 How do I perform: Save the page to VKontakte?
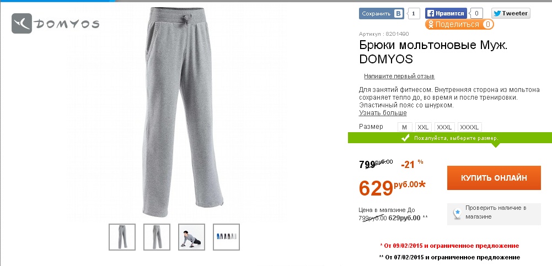[x=381, y=14]
